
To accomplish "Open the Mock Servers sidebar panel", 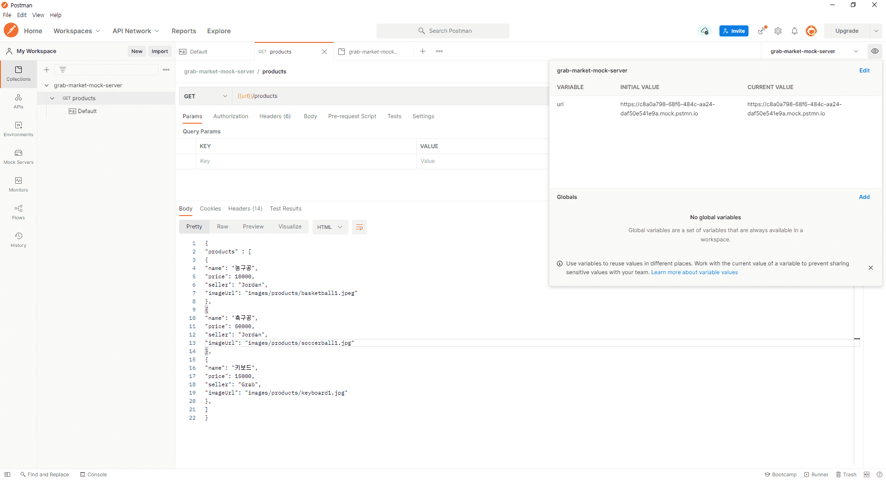I will point(18,157).
